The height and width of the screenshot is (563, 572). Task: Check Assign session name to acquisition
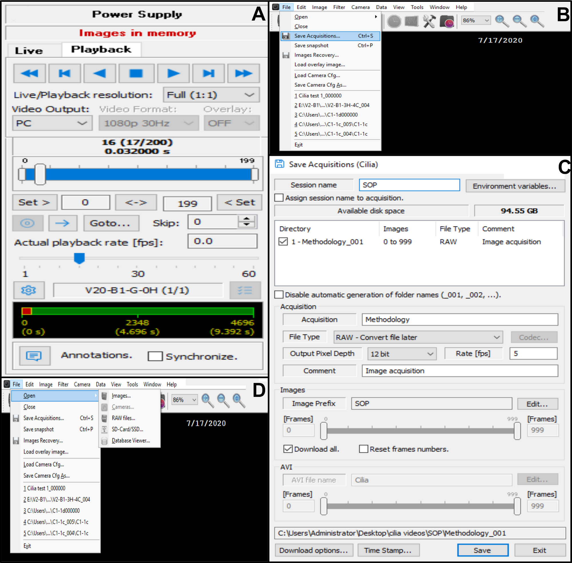[279, 198]
